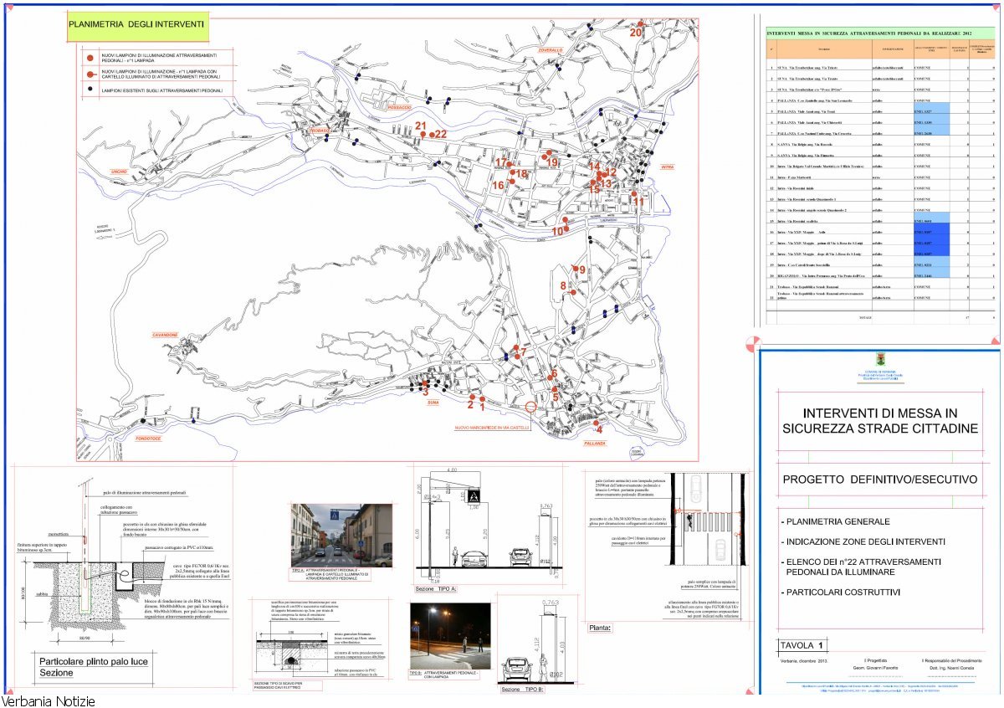Open the daytime pedestrian crossing photo
Image resolution: width=1004 pixels, height=708 pixels.
[341, 535]
